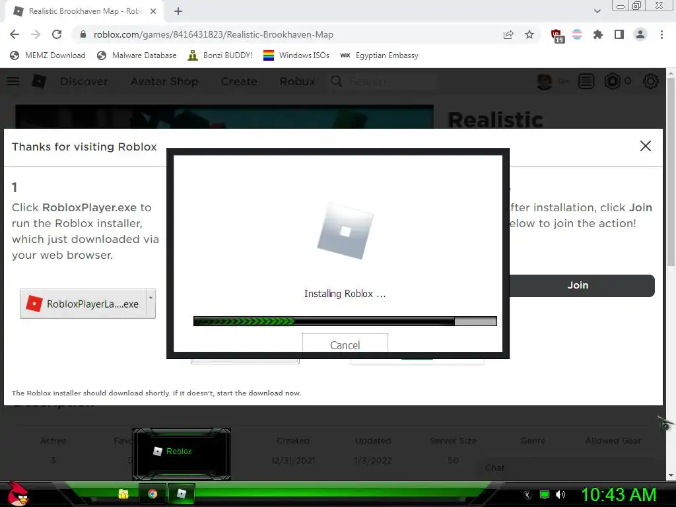The height and width of the screenshot is (507, 676).
Task: Open the MEMZ Download bookmark
Action: tap(48, 55)
